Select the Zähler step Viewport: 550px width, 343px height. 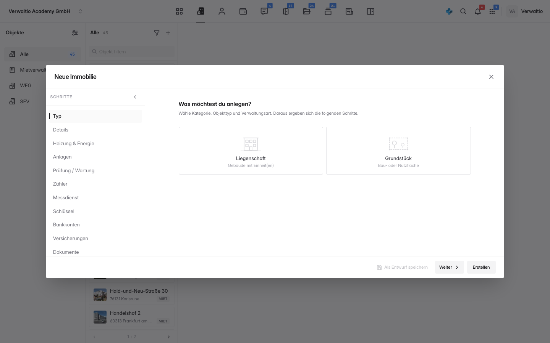pyautogui.click(x=95, y=184)
